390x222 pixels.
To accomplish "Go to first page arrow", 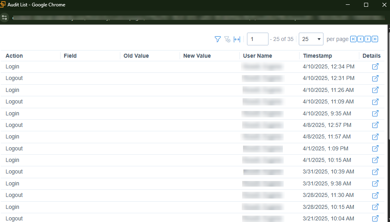I will pos(353,39).
